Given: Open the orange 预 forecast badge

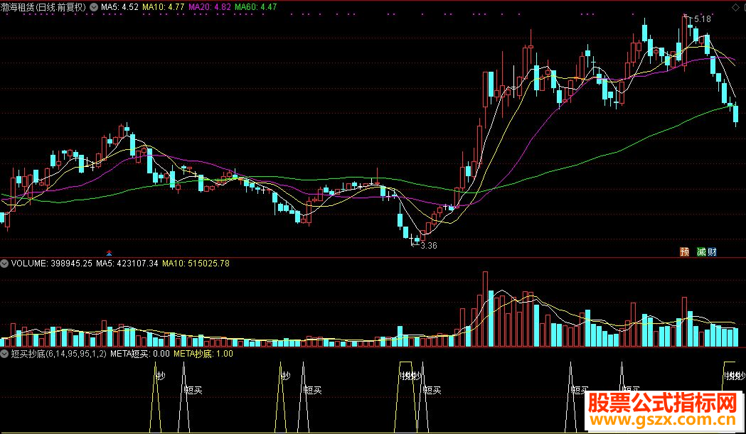Looking at the screenshot, I should [x=685, y=252].
